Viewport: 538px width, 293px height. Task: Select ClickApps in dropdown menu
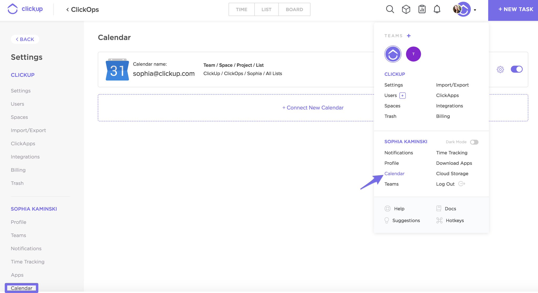pyautogui.click(x=447, y=95)
